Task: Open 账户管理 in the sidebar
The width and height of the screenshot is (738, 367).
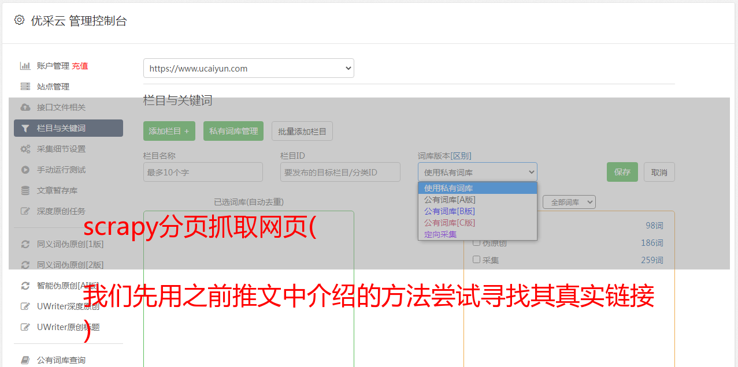Action: 53,66
